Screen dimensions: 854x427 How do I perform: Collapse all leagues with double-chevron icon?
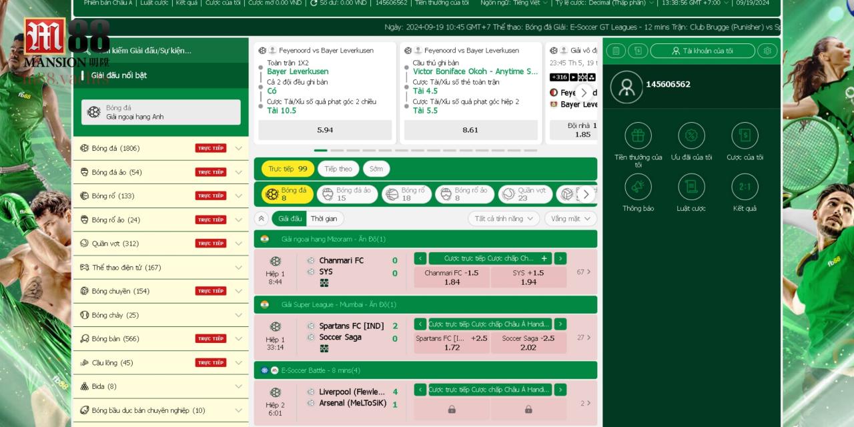[x=262, y=218]
